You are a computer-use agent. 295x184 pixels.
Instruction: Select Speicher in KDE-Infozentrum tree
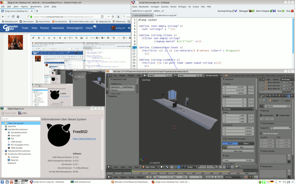(12, 126)
